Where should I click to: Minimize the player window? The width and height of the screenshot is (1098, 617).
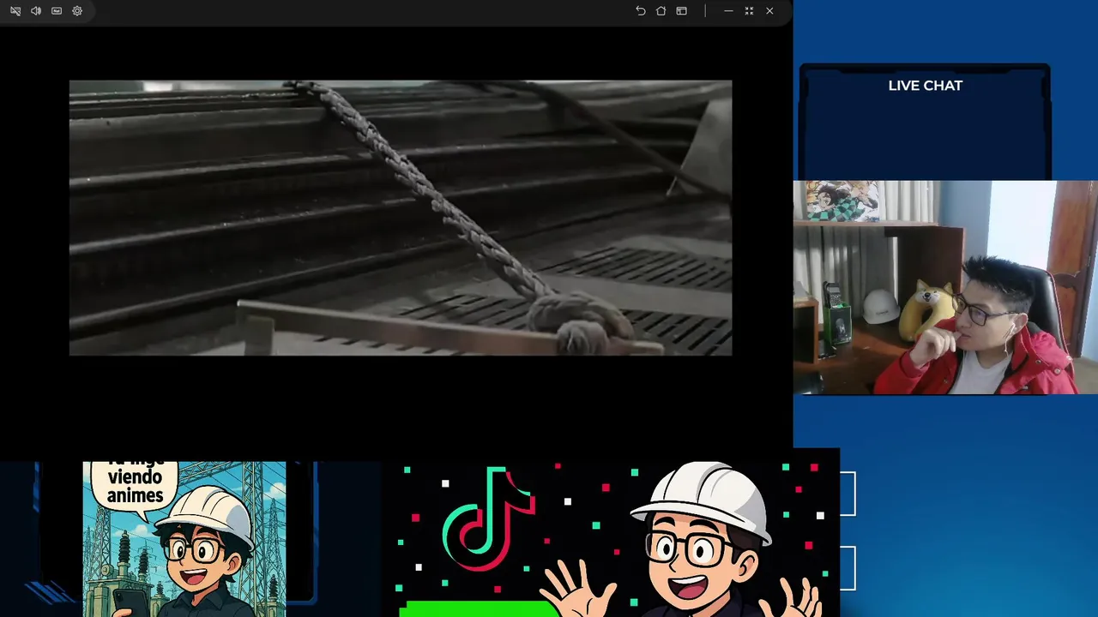click(728, 11)
